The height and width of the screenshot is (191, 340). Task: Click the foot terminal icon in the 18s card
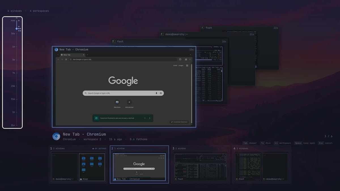tap(114, 41)
